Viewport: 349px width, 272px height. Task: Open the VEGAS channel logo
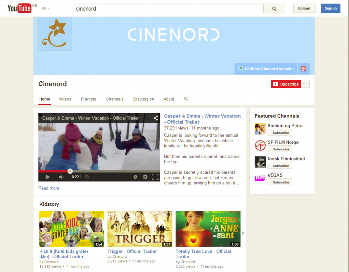click(x=260, y=178)
